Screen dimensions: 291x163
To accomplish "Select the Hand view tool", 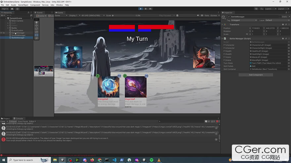I will tap(37, 22).
